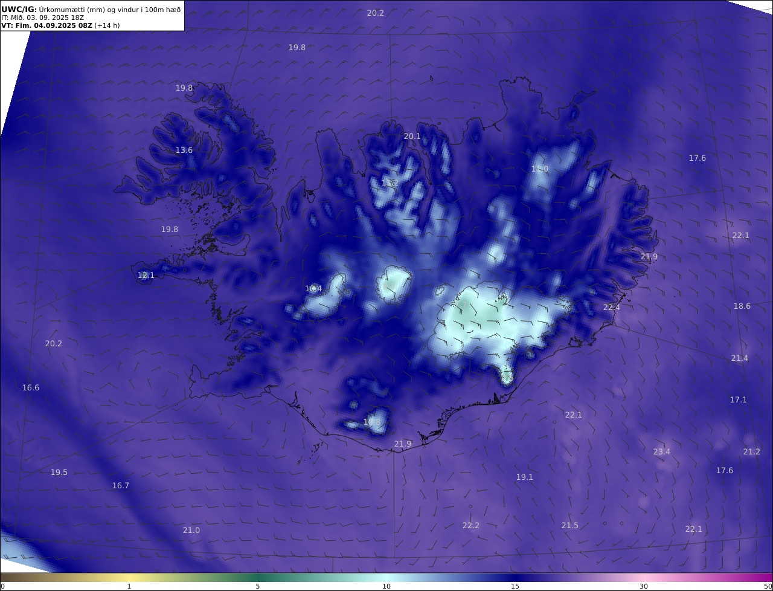This screenshot has width=773, height=591.
Task: Click the 21.0 value in the southwest
Action: (191, 531)
